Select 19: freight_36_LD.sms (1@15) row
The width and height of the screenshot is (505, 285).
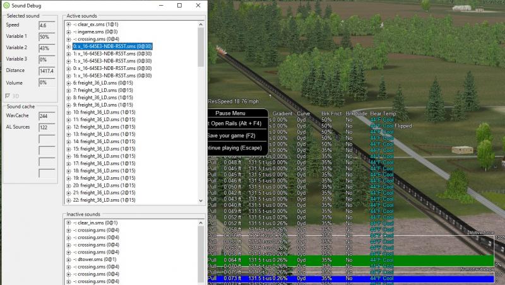coord(104,178)
